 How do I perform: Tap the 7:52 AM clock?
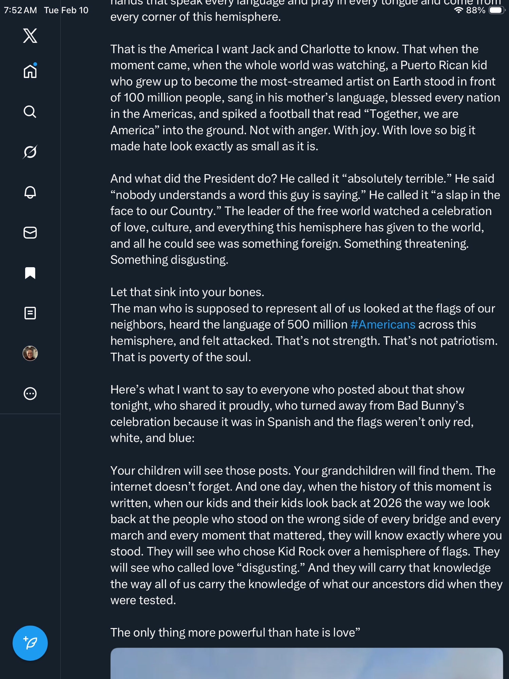20,10
